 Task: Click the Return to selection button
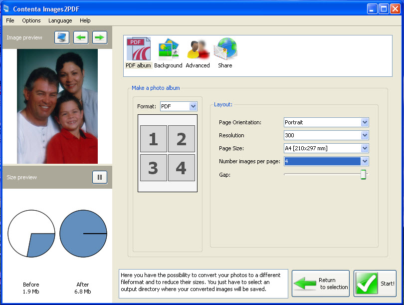[x=321, y=284]
